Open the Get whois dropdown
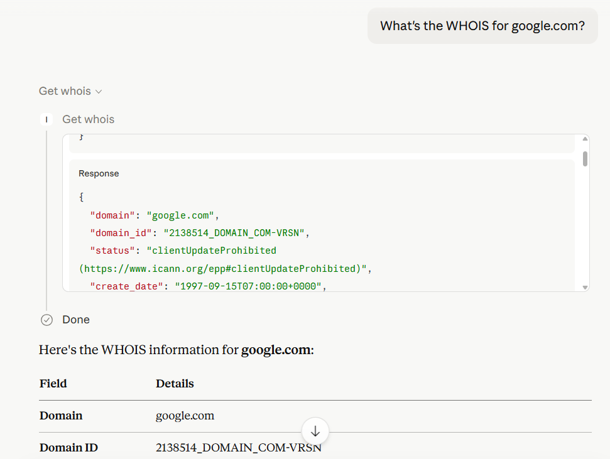The height and width of the screenshot is (459, 610). click(x=70, y=91)
